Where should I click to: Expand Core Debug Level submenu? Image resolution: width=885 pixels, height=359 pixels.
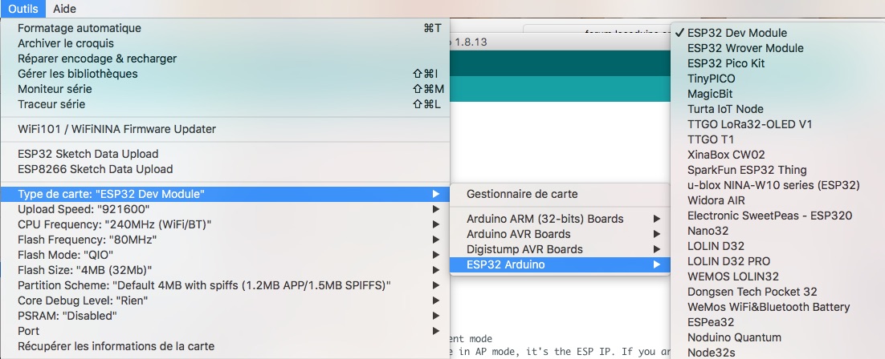point(225,301)
